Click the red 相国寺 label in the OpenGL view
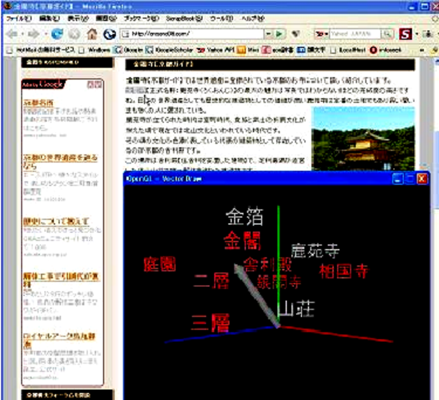 tap(344, 271)
